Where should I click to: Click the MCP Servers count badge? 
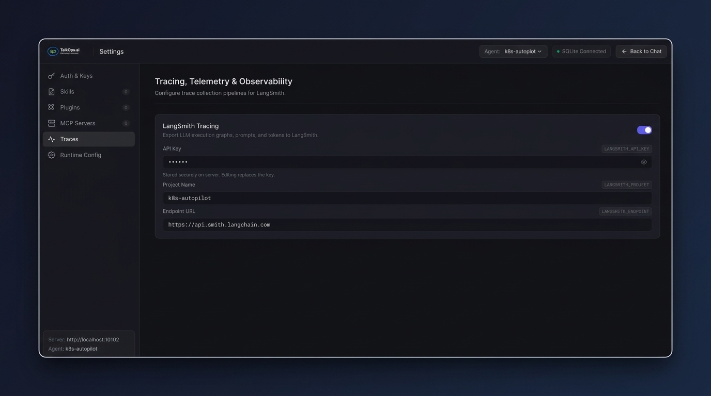coord(126,123)
